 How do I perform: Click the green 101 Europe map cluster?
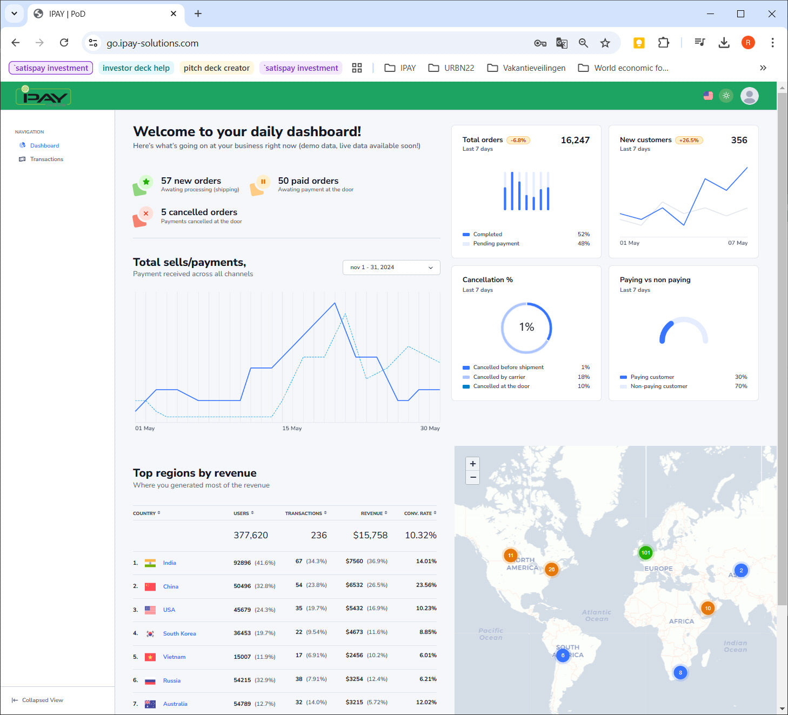(x=645, y=552)
